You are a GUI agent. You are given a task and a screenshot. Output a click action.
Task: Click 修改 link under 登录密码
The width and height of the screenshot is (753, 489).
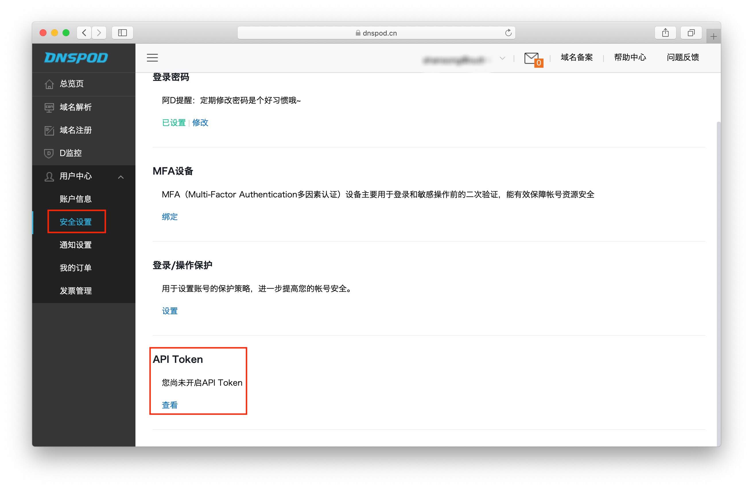[x=200, y=123]
